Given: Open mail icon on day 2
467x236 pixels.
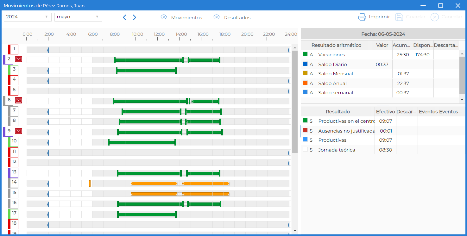Looking at the screenshot, I should pos(19,59).
